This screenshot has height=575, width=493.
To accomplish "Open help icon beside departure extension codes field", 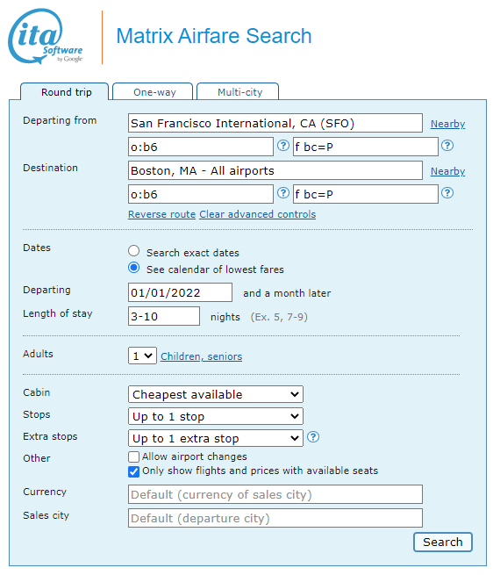I will click(x=447, y=146).
